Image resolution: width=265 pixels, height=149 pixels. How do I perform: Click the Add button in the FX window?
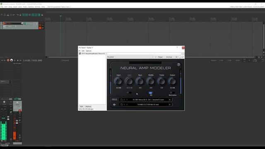coord(81,107)
